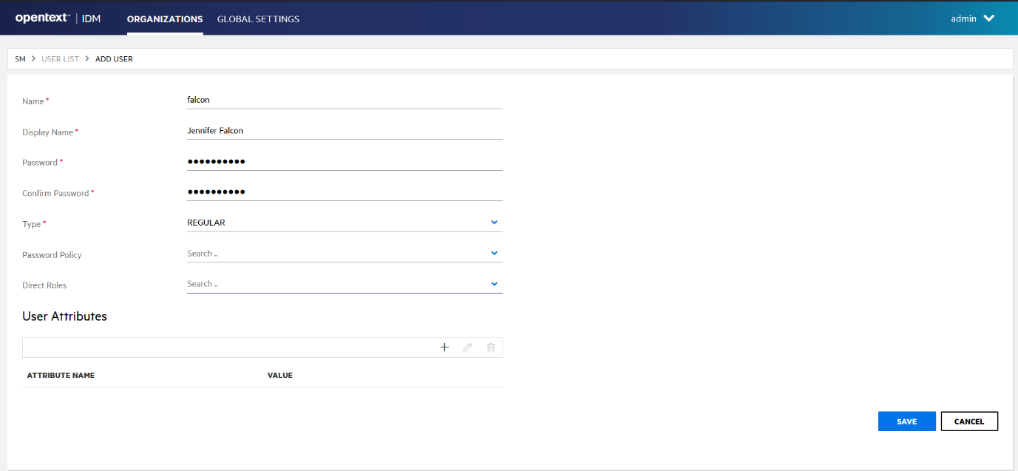Viewport: 1018px width, 471px height.
Task: Cancel adding the new user
Action: coord(969,421)
